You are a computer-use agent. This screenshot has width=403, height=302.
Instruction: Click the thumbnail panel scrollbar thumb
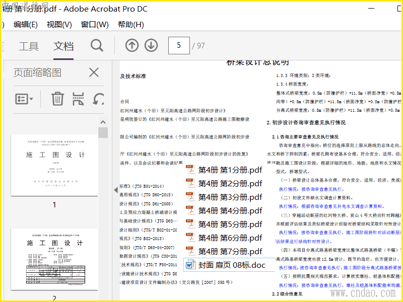[x=103, y=133]
